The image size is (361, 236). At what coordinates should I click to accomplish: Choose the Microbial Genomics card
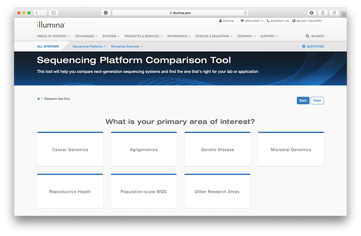[291, 149]
